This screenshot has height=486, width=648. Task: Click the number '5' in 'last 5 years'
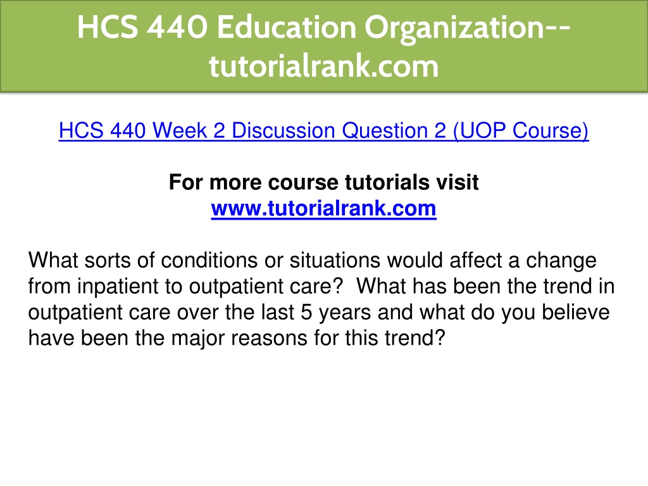click(306, 312)
